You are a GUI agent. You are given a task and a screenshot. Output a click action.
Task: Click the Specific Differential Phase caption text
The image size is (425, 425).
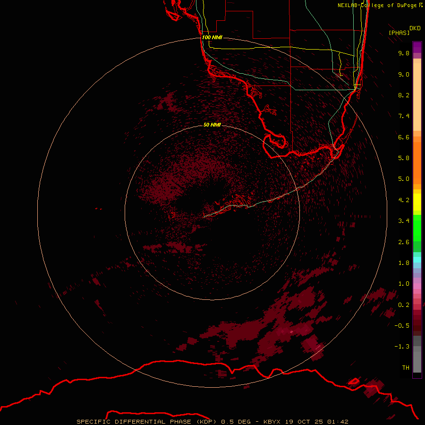212,422
